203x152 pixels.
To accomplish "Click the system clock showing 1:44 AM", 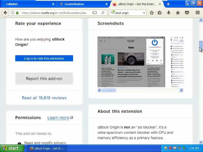I will pyautogui.click(x=194, y=148).
